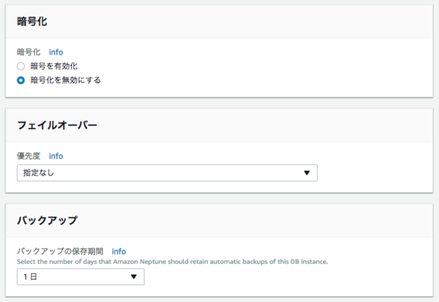Open the info link beside 優先度
439x302 pixels.
(56, 156)
